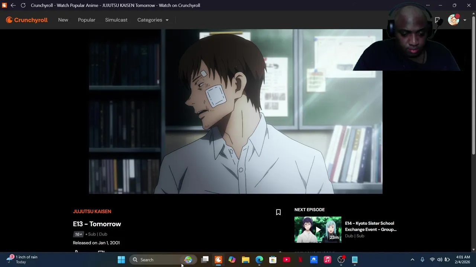Click the 16+ rating badge
Image resolution: width=476 pixels, height=267 pixels.
click(78, 234)
